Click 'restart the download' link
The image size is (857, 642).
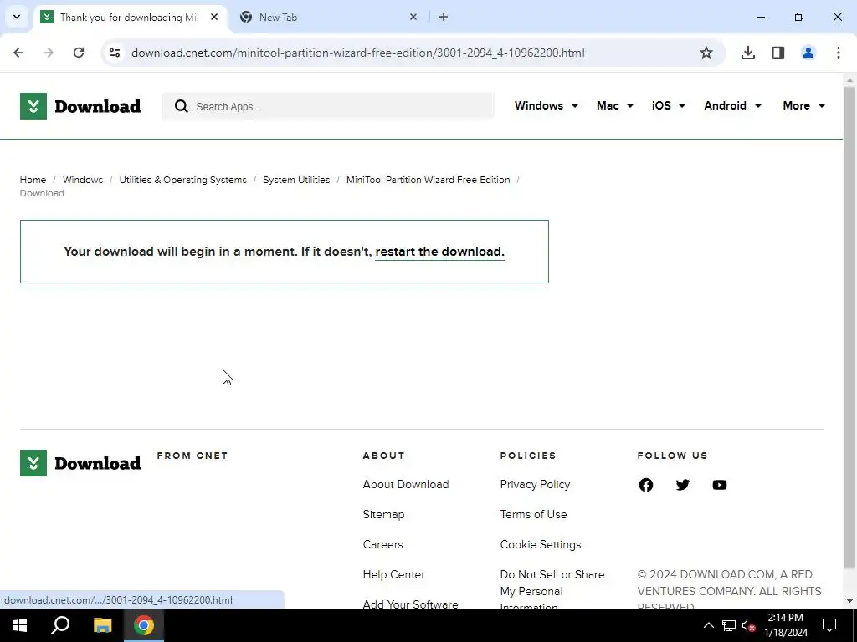439,252
